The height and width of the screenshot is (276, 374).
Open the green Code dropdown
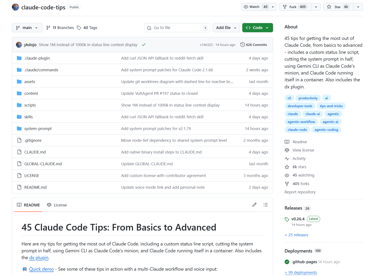258,28
